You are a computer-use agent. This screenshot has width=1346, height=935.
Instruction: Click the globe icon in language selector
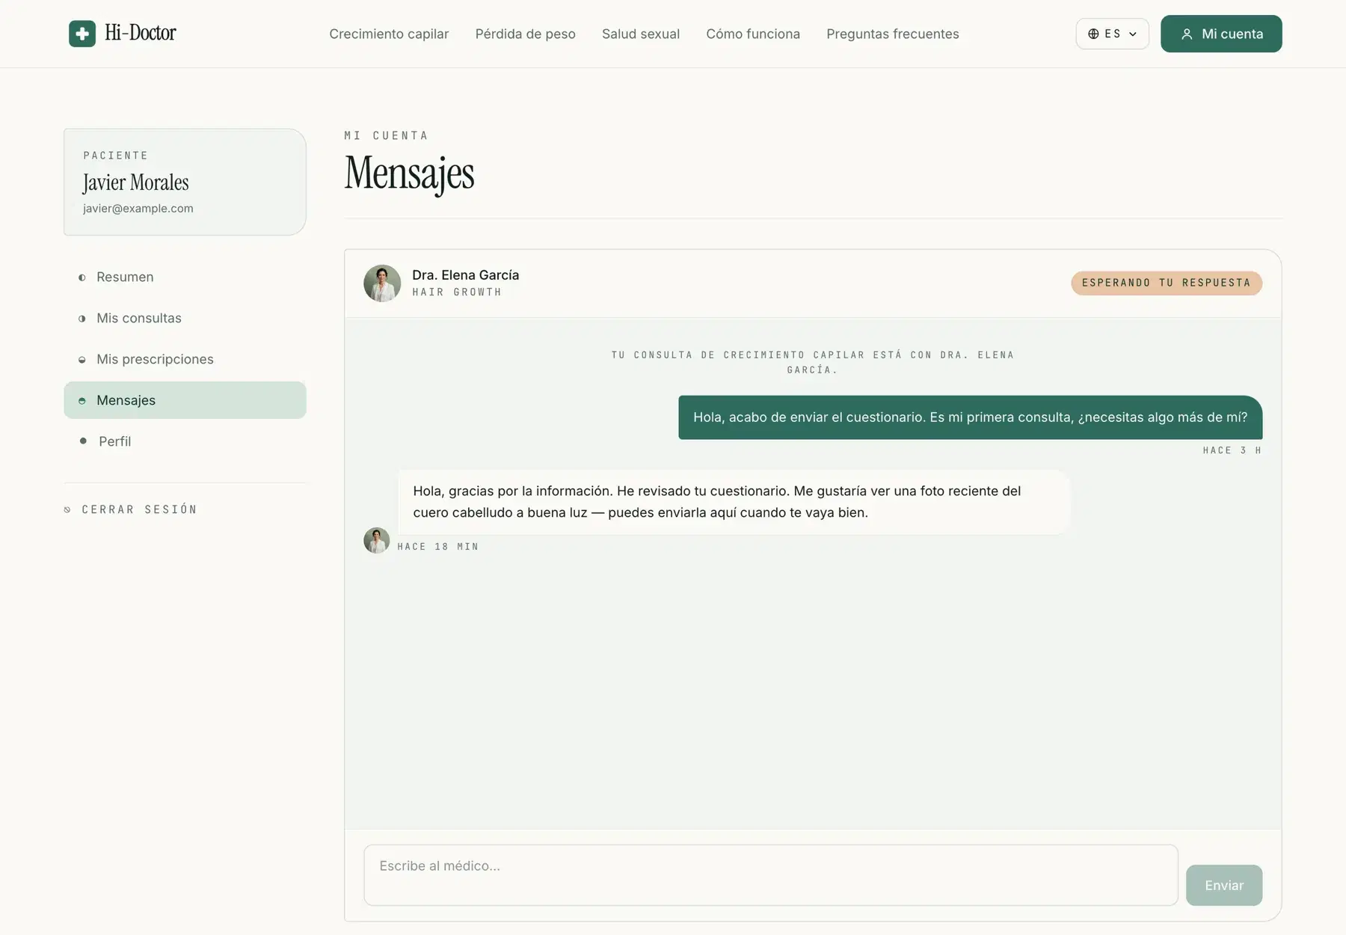pyautogui.click(x=1095, y=34)
